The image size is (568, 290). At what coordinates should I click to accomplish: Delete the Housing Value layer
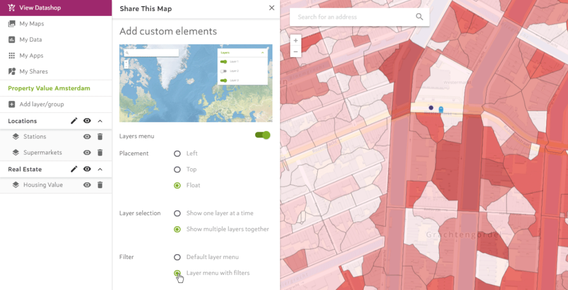[x=100, y=185]
